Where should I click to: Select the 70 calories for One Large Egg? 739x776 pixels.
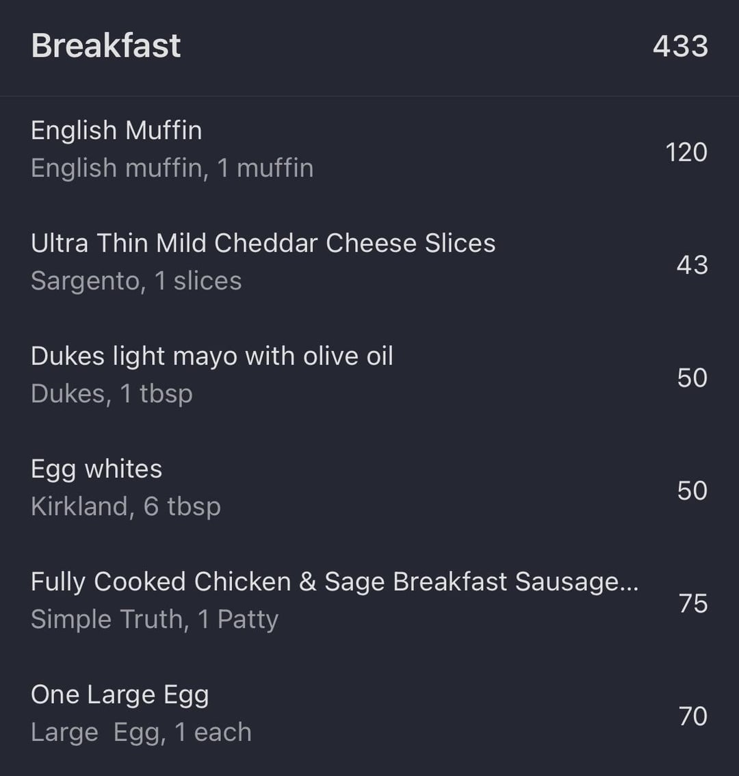(x=692, y=716)
